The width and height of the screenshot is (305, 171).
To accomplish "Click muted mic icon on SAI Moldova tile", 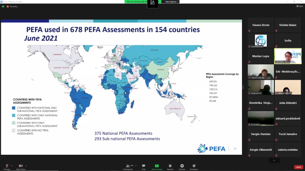I will click(x=276, y=77).
